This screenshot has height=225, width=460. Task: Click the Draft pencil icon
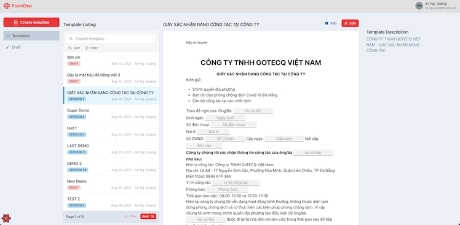click(x=7, y=47)
